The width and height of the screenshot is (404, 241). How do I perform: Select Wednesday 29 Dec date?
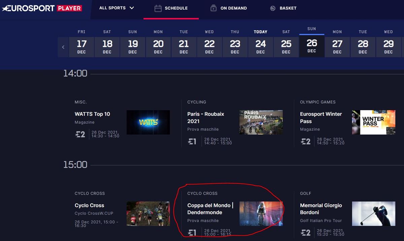[389, 47]
